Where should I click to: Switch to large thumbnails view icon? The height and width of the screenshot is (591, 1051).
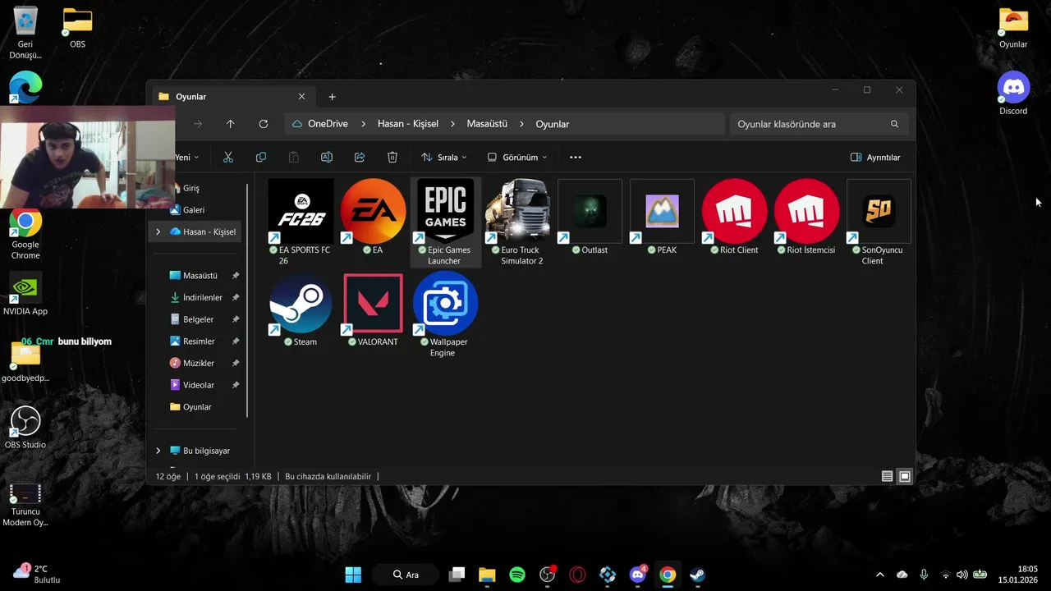click(905, 476)
